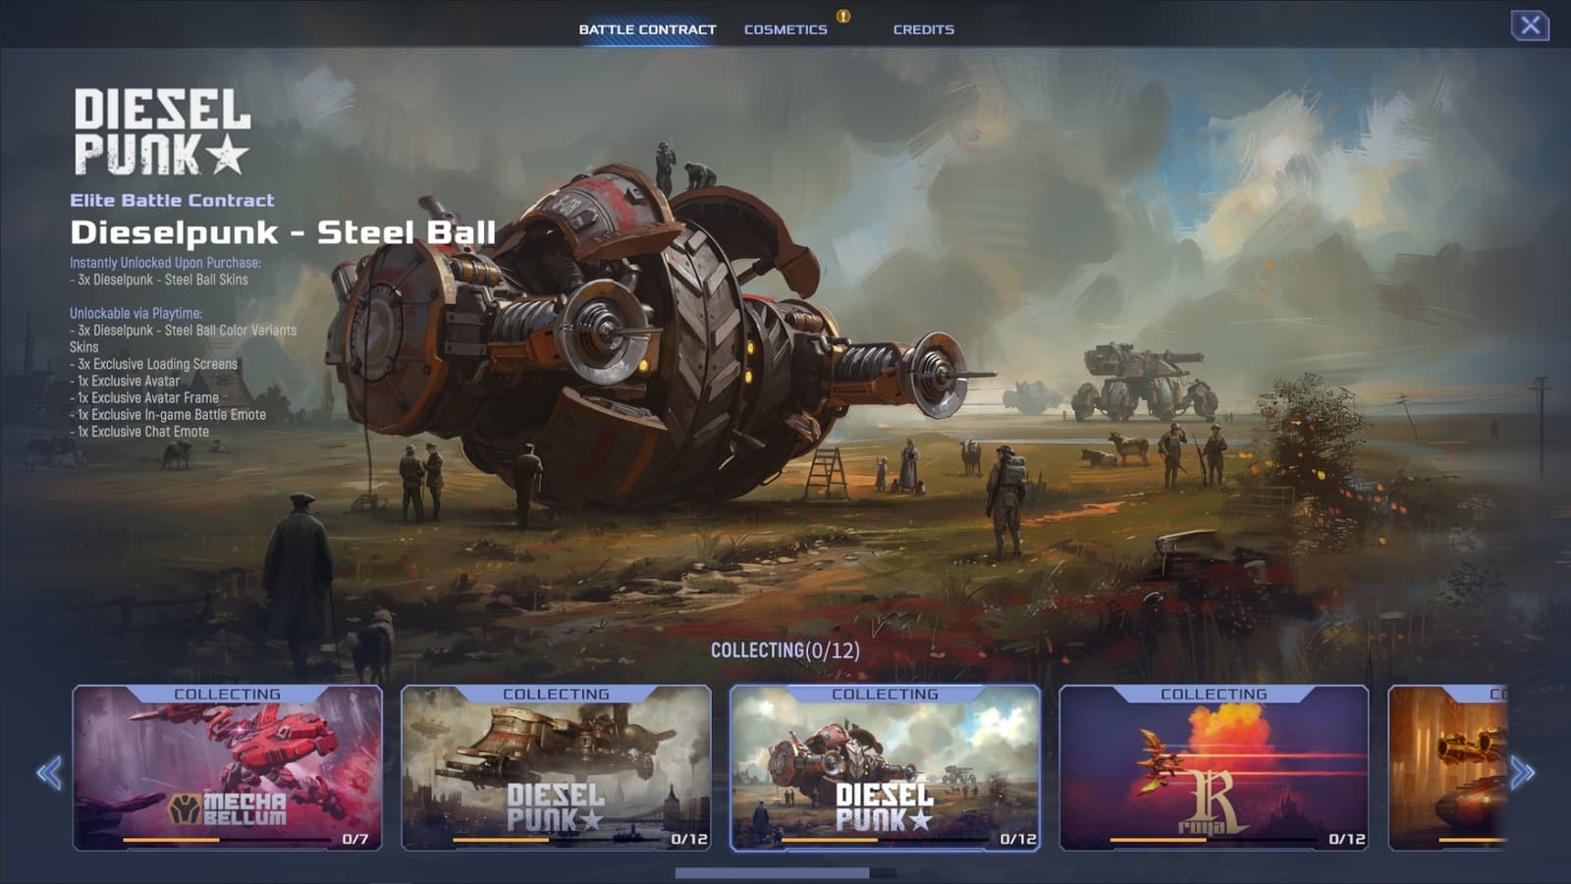This screenshot has height=884, width=1571.
Task: Click '1x Exclusive Avatar Frame' text
Action: (144, 398)
